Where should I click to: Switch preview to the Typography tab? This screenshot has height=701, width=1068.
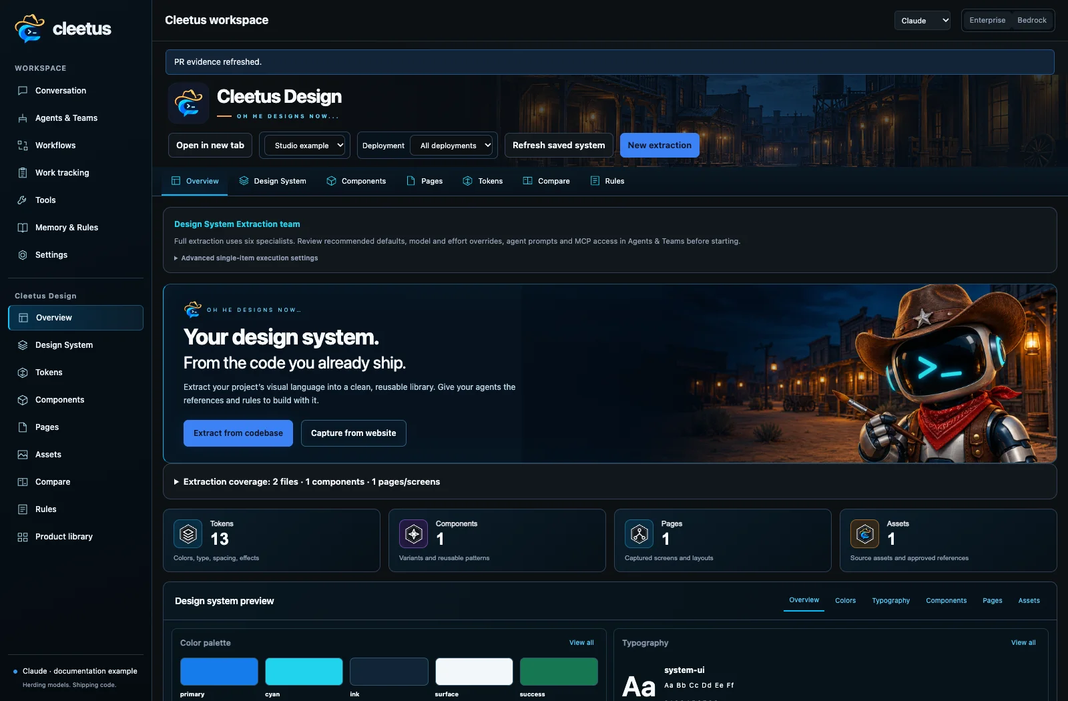tap(890, 601)
